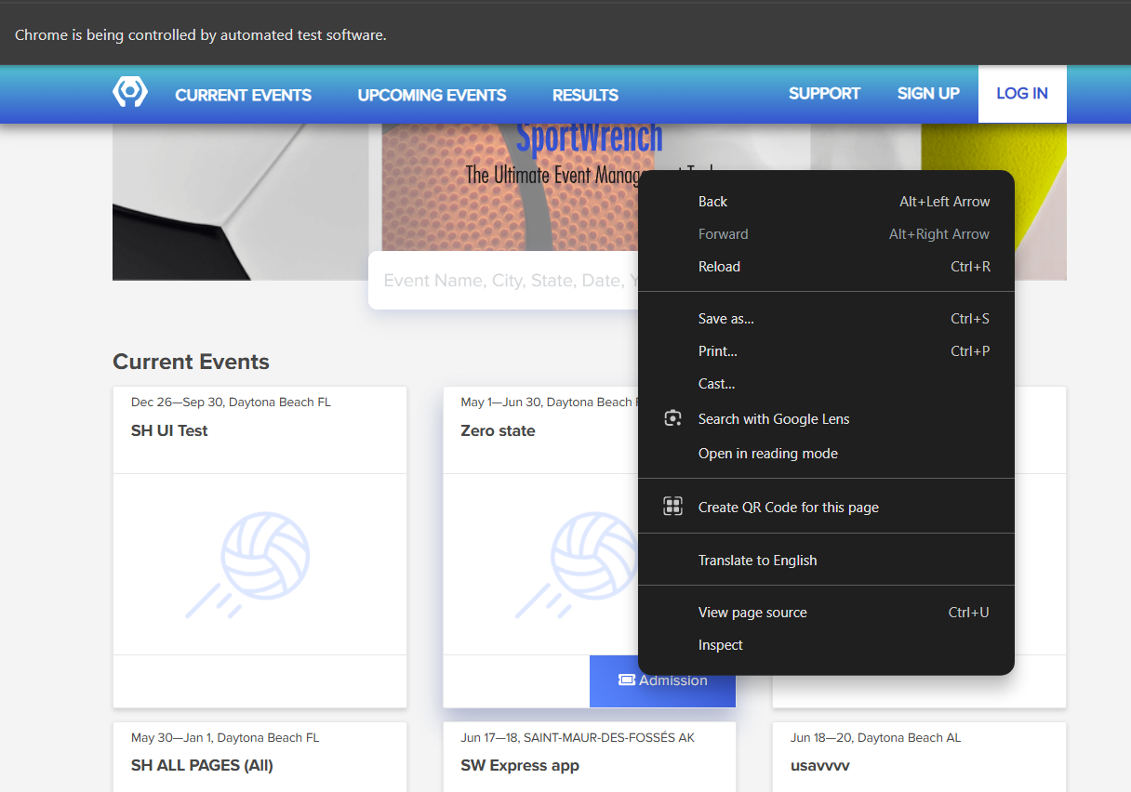This screenshot has width=1131, height=792.
Task: Open the SH ALL PAGES (All) event
Action: pos(202,765)
